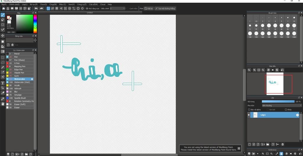The width and height of the screenshot is (303, 156).
Task: Turn off snap using the first snap icon
Action: (x=48, y=9)
